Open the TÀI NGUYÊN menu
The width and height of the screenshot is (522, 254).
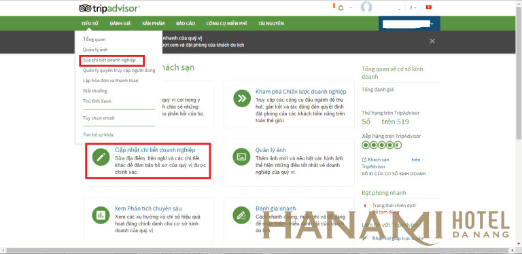tap(271, 24)
